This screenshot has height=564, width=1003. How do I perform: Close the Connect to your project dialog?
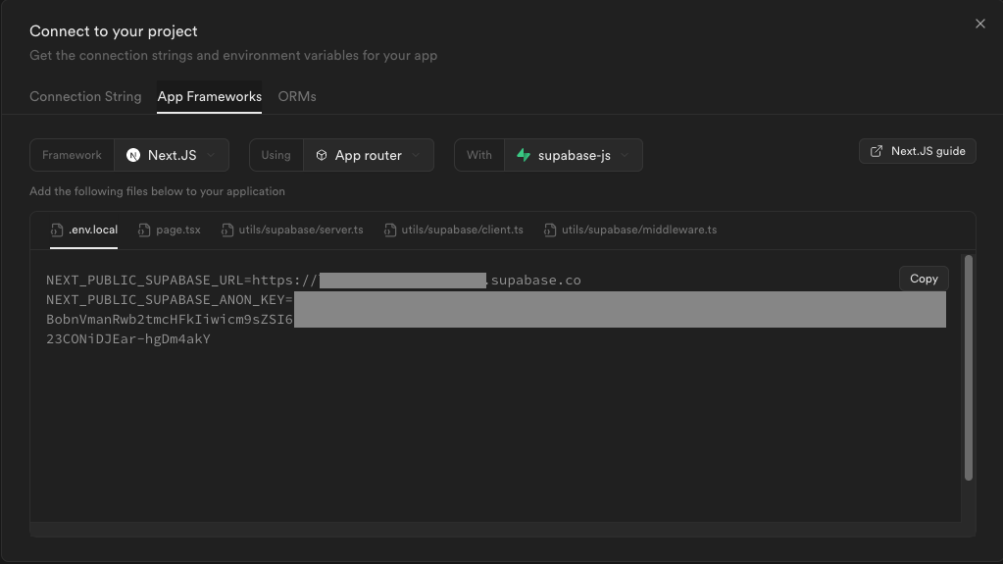click(980, 24)
